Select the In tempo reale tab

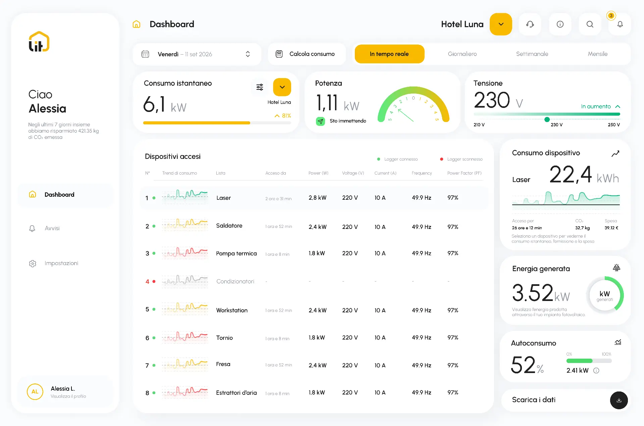coord(389,54)
